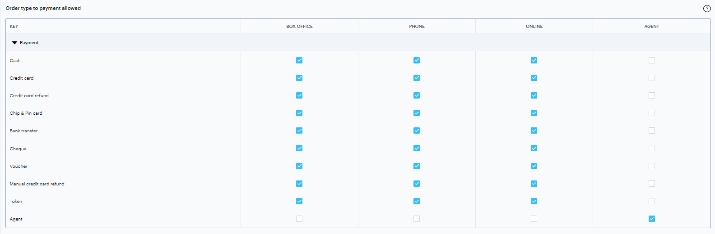
Task: Uncheck Cheque for Box Office
Action: click(x=299, y=148)
